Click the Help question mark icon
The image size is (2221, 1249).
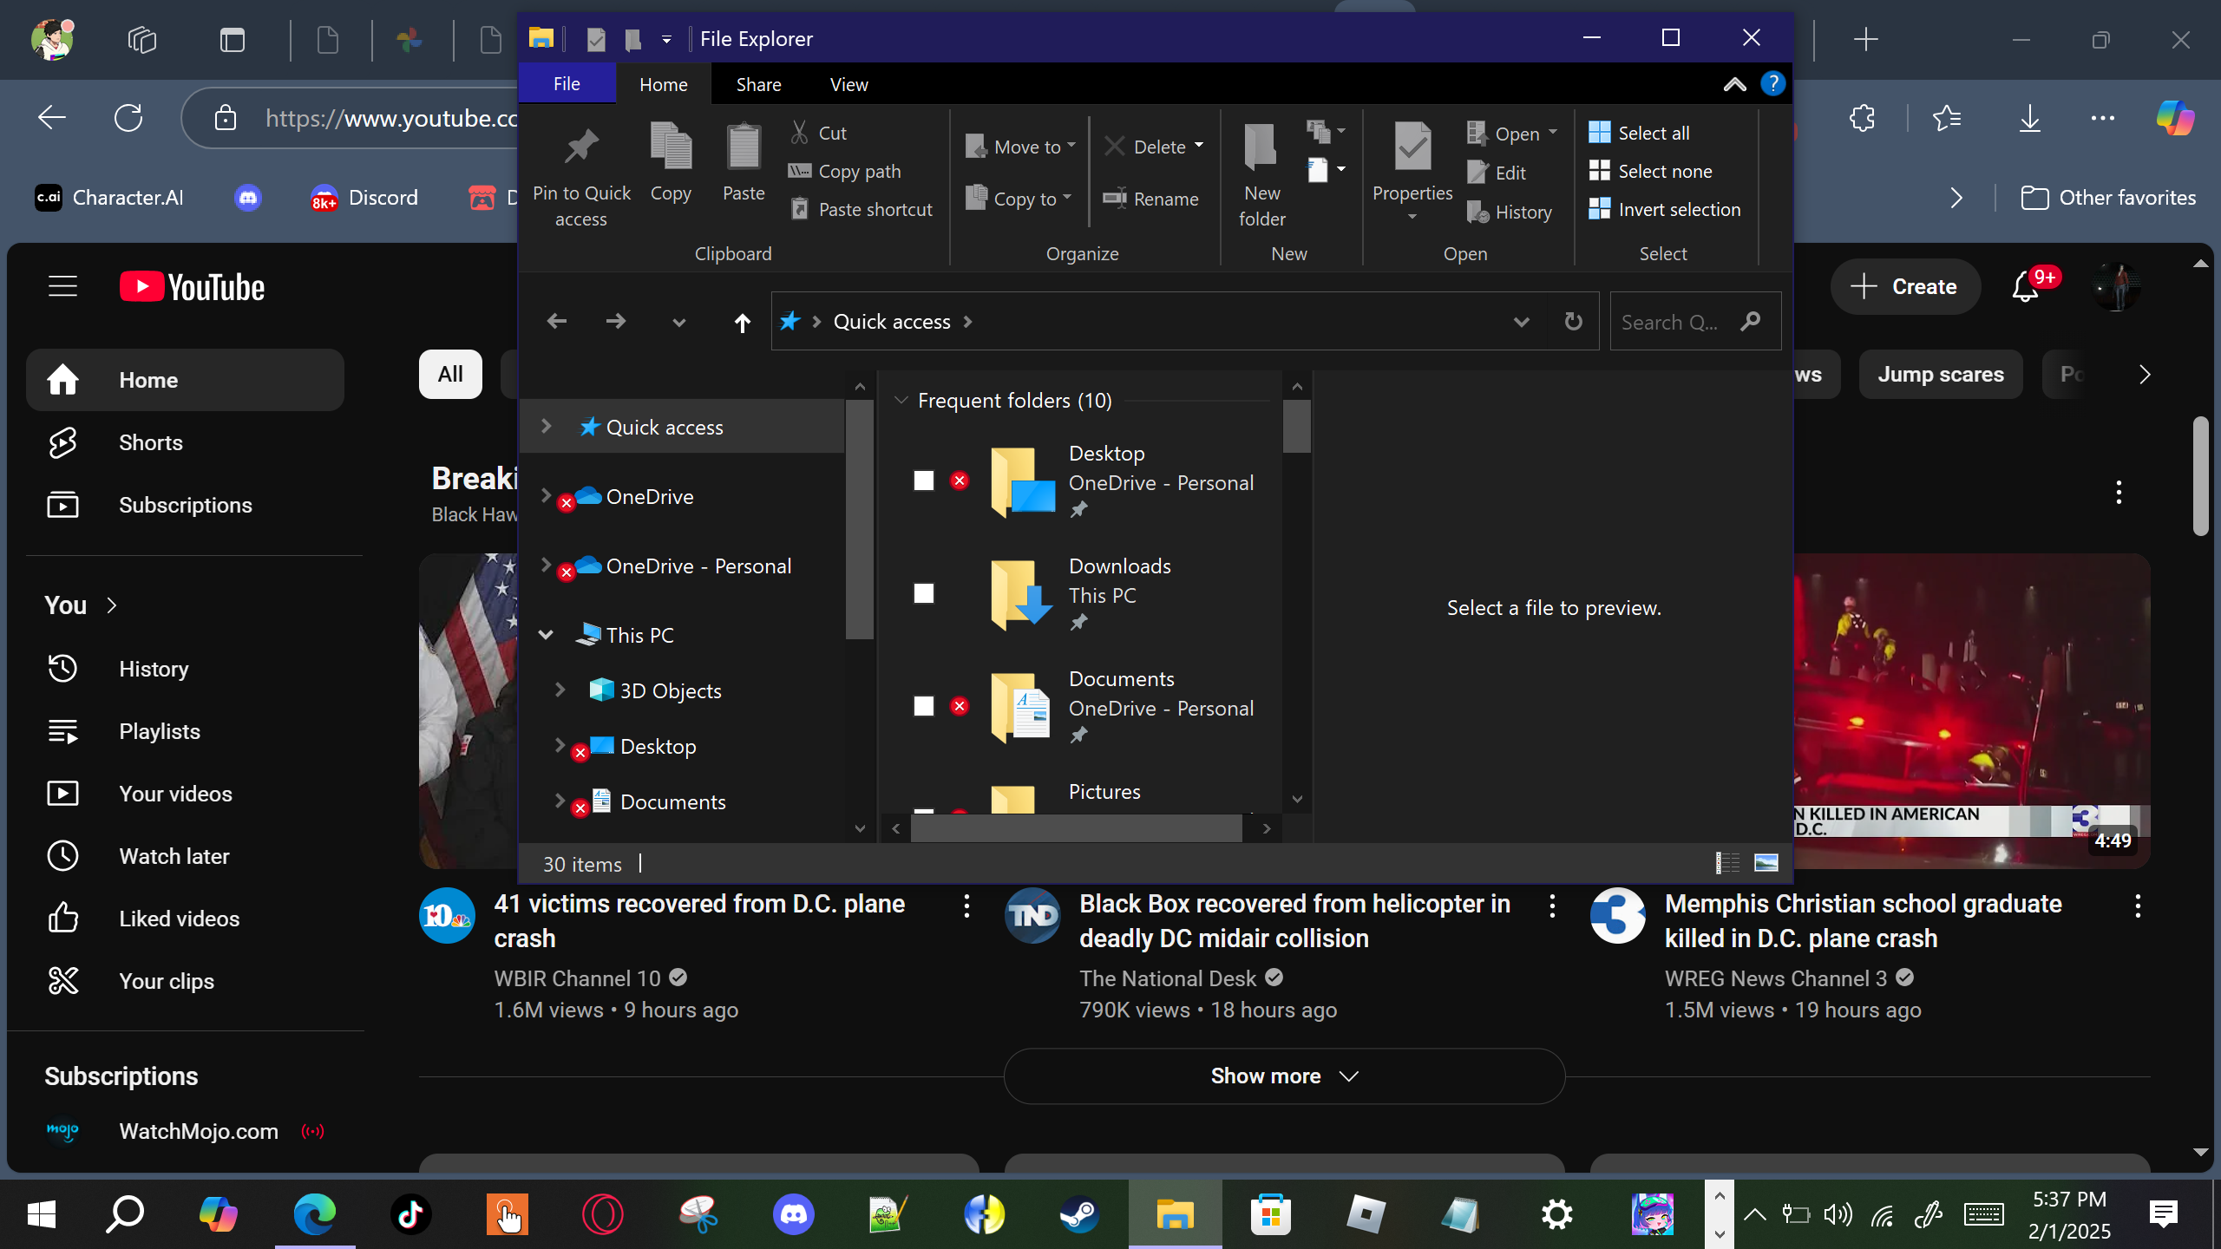tap(1772, 84)
